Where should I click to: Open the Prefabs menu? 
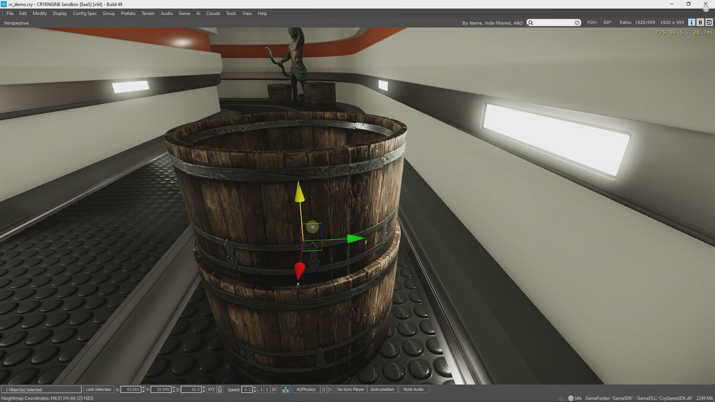tap(128, 13)
